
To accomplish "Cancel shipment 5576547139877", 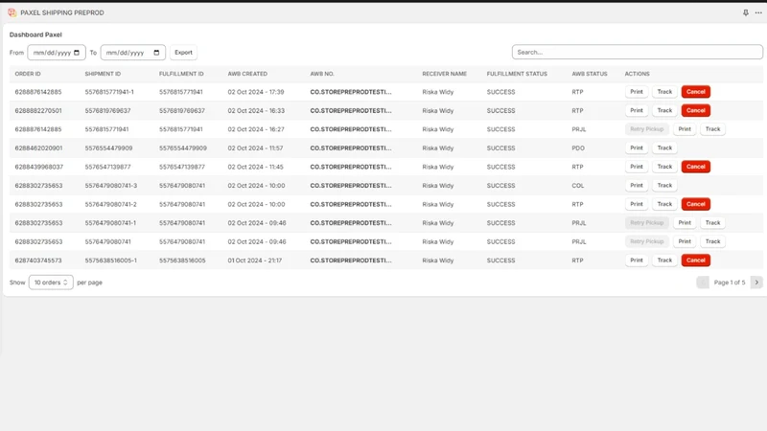I will pyautogui.click(x=696, y=167).
